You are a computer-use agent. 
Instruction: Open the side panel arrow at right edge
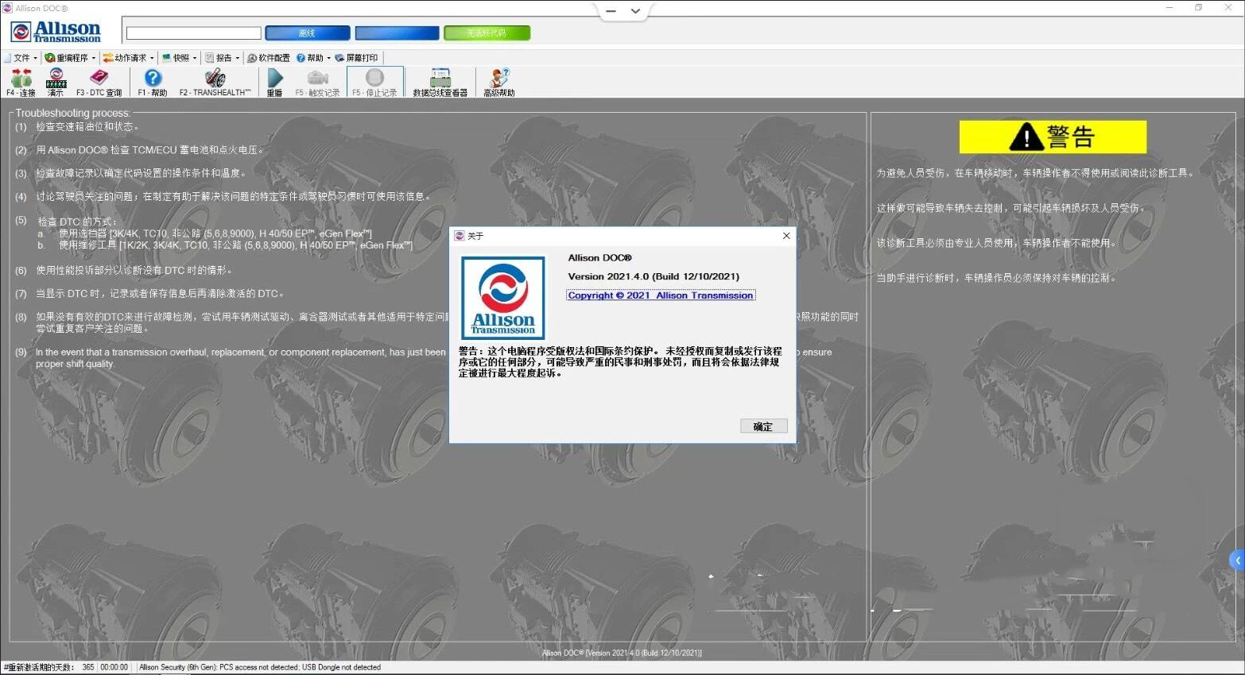click(1237, 560)
